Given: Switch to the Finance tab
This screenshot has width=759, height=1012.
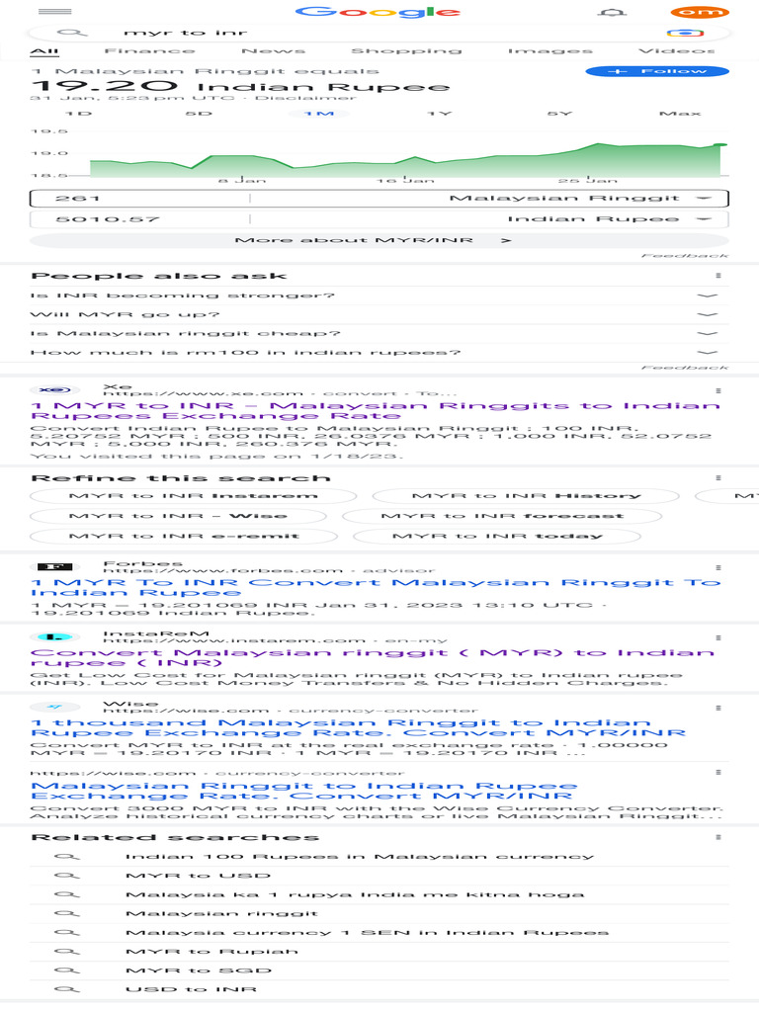Looking at the screenshot, I should coord(149,50).
